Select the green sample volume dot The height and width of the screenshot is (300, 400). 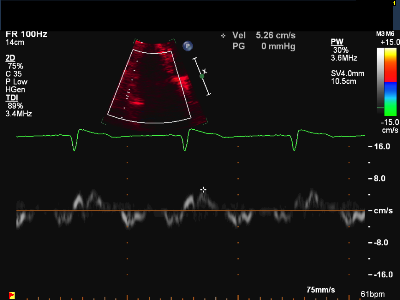pos(202,76)
